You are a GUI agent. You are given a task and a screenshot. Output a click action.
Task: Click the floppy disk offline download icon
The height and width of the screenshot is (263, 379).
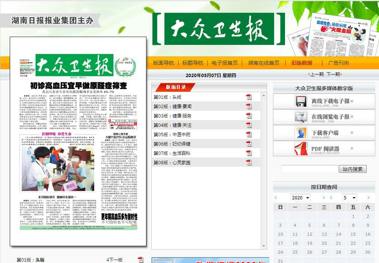[301, 101]
